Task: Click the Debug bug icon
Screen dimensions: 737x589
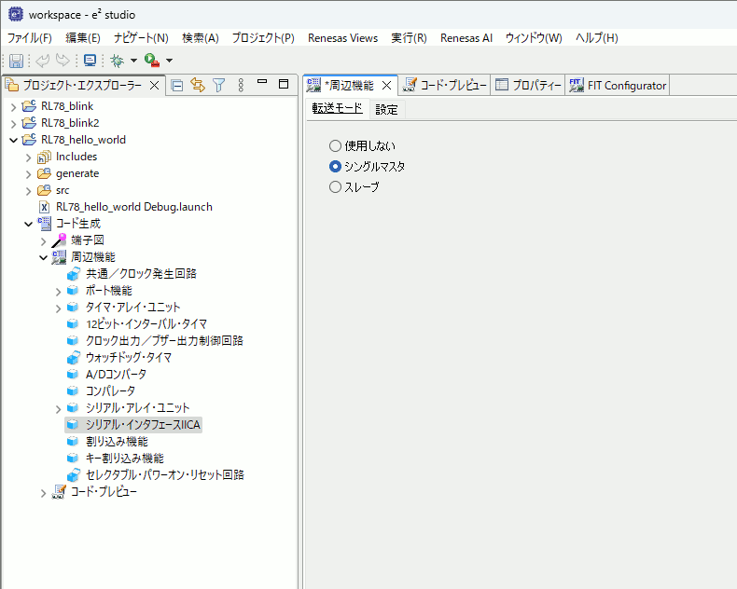Action: (x=117, y=61)
